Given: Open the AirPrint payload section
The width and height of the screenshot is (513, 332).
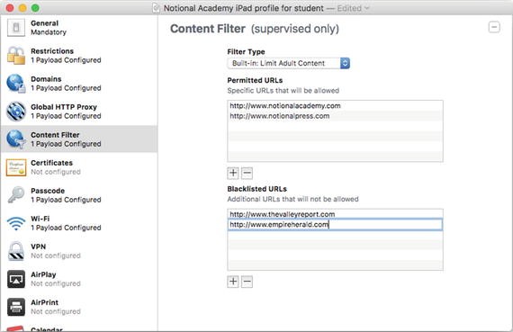Looking at the screenshot, I should [79, 307].
